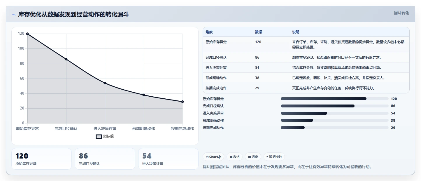Click the 形成明确动作 progress bar
Screen dimensions: 421x181
[334, 120]
